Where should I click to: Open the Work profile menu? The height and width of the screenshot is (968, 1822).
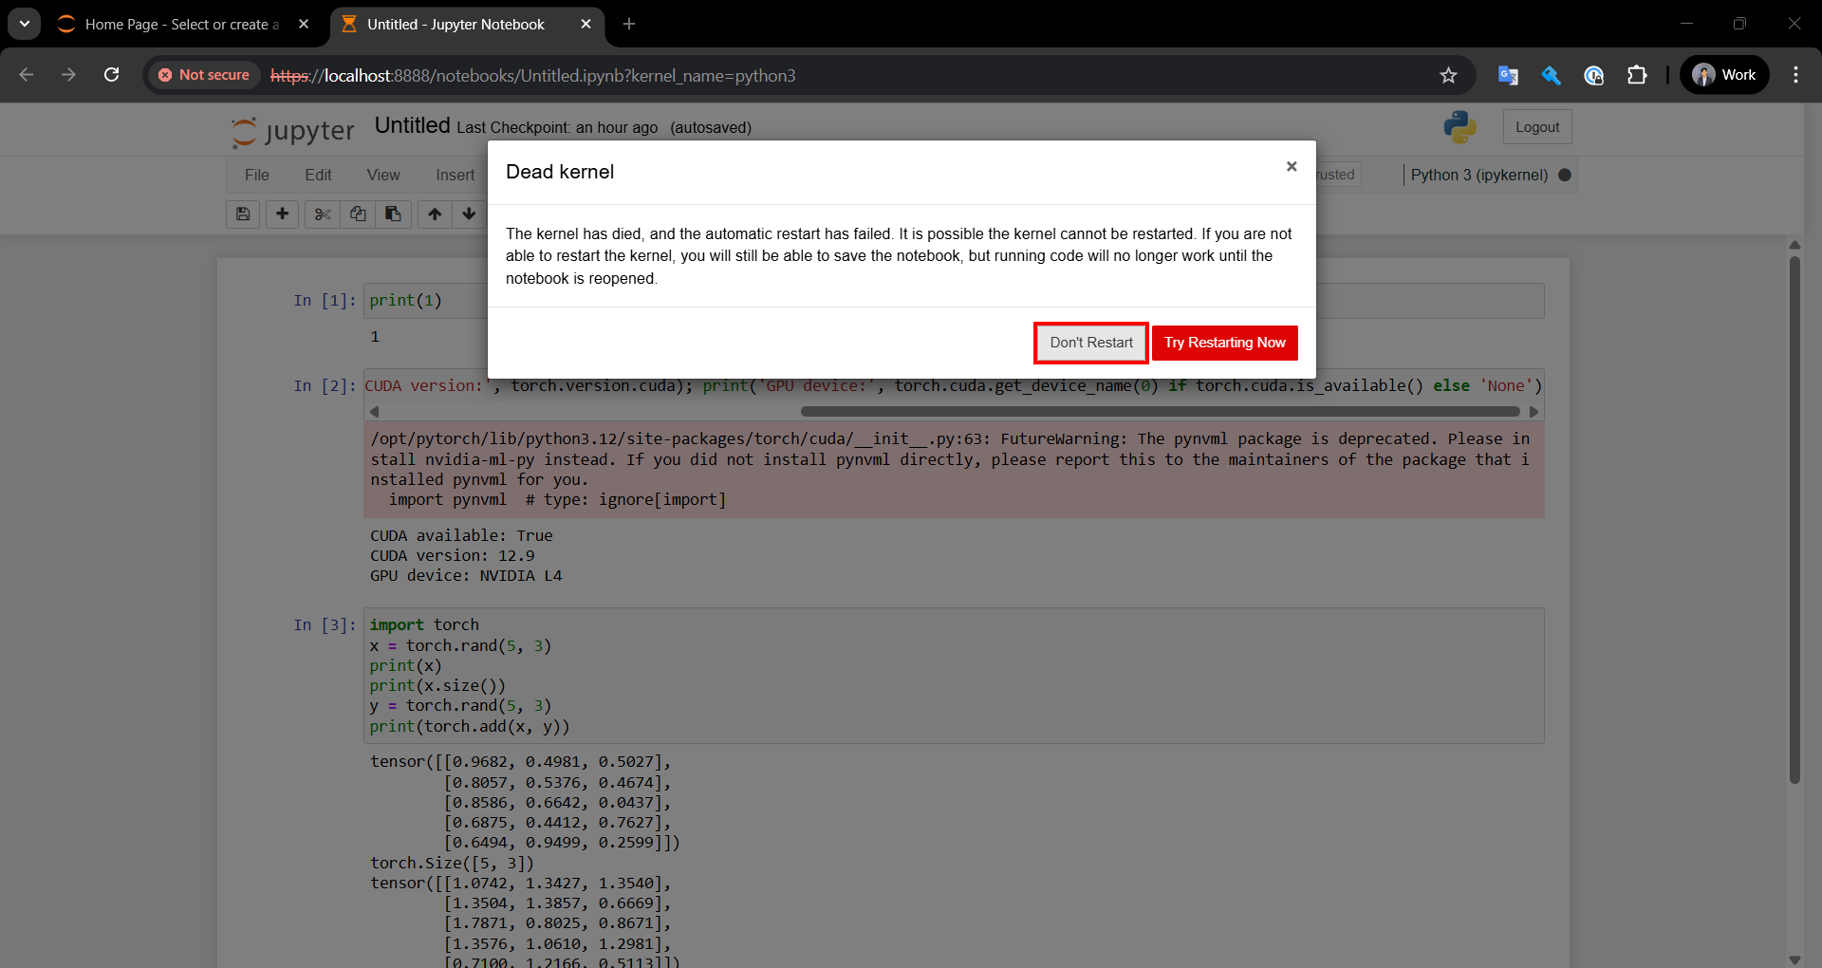pos(1724,76)
